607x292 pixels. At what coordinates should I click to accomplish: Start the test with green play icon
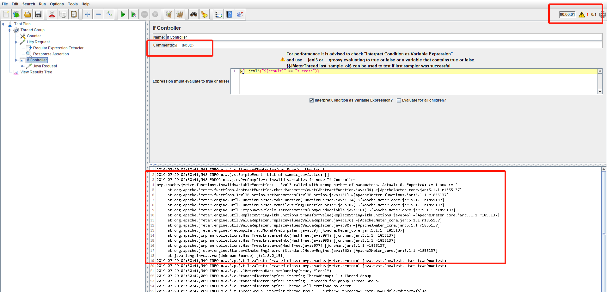[123, 14]
